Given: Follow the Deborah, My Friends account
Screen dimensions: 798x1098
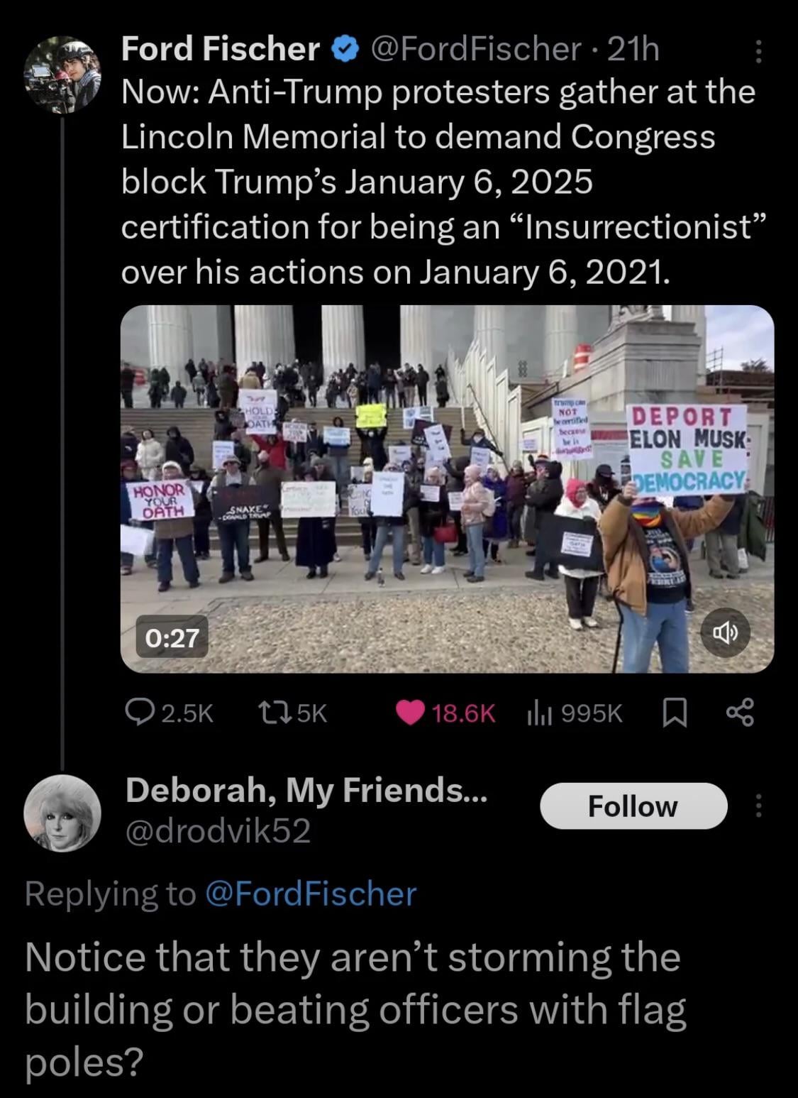Looking at the screenshot, I should 633,806.
